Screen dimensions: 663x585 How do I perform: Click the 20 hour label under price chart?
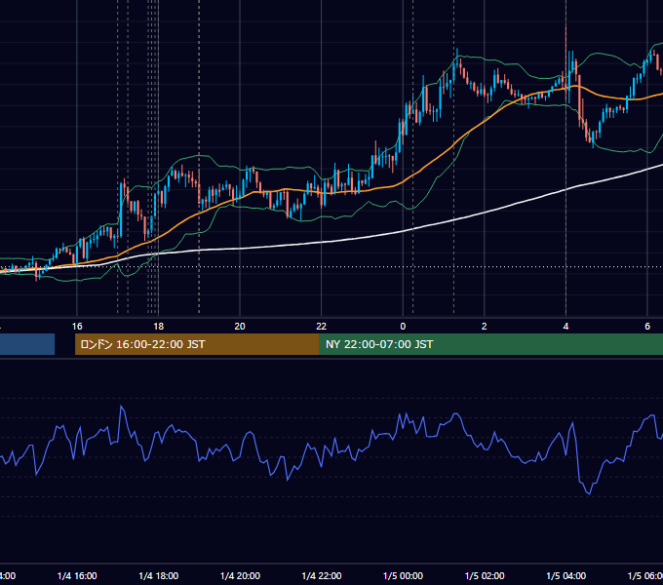pos(240,327)
